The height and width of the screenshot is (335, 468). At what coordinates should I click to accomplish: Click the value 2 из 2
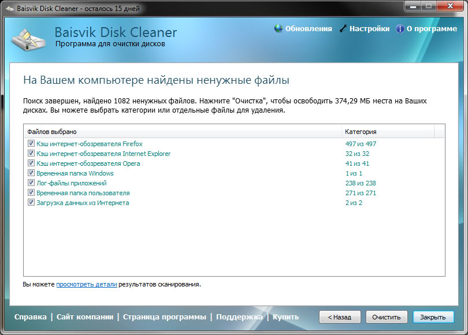[x=354, y=203]
